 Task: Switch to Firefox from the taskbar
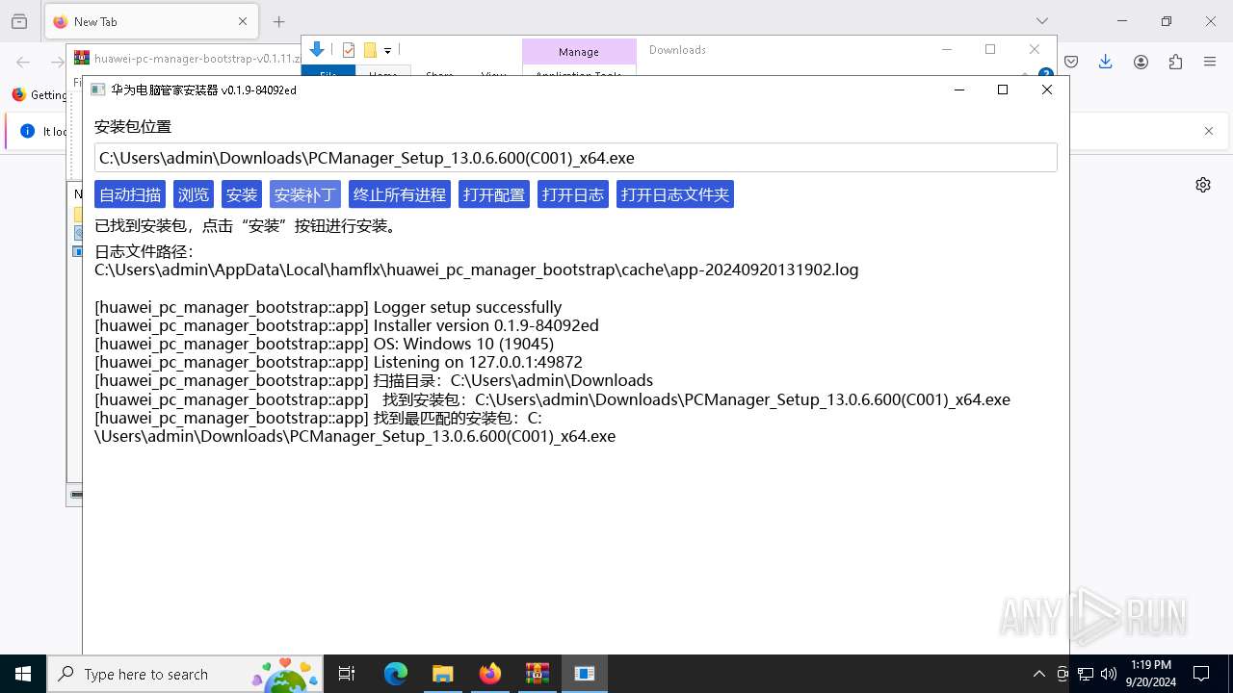tap(489, 674)
